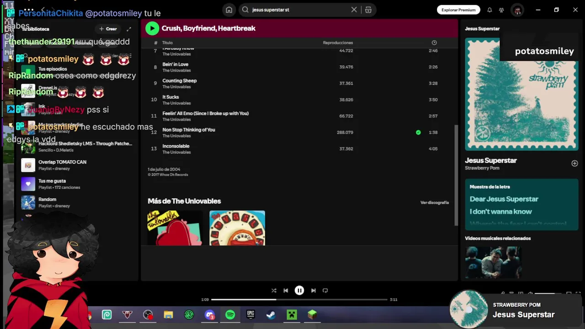Open Spotify from the taskbar
Image resolution: width=585 pixels, height=329 pixels.
(x=230, y=315)
